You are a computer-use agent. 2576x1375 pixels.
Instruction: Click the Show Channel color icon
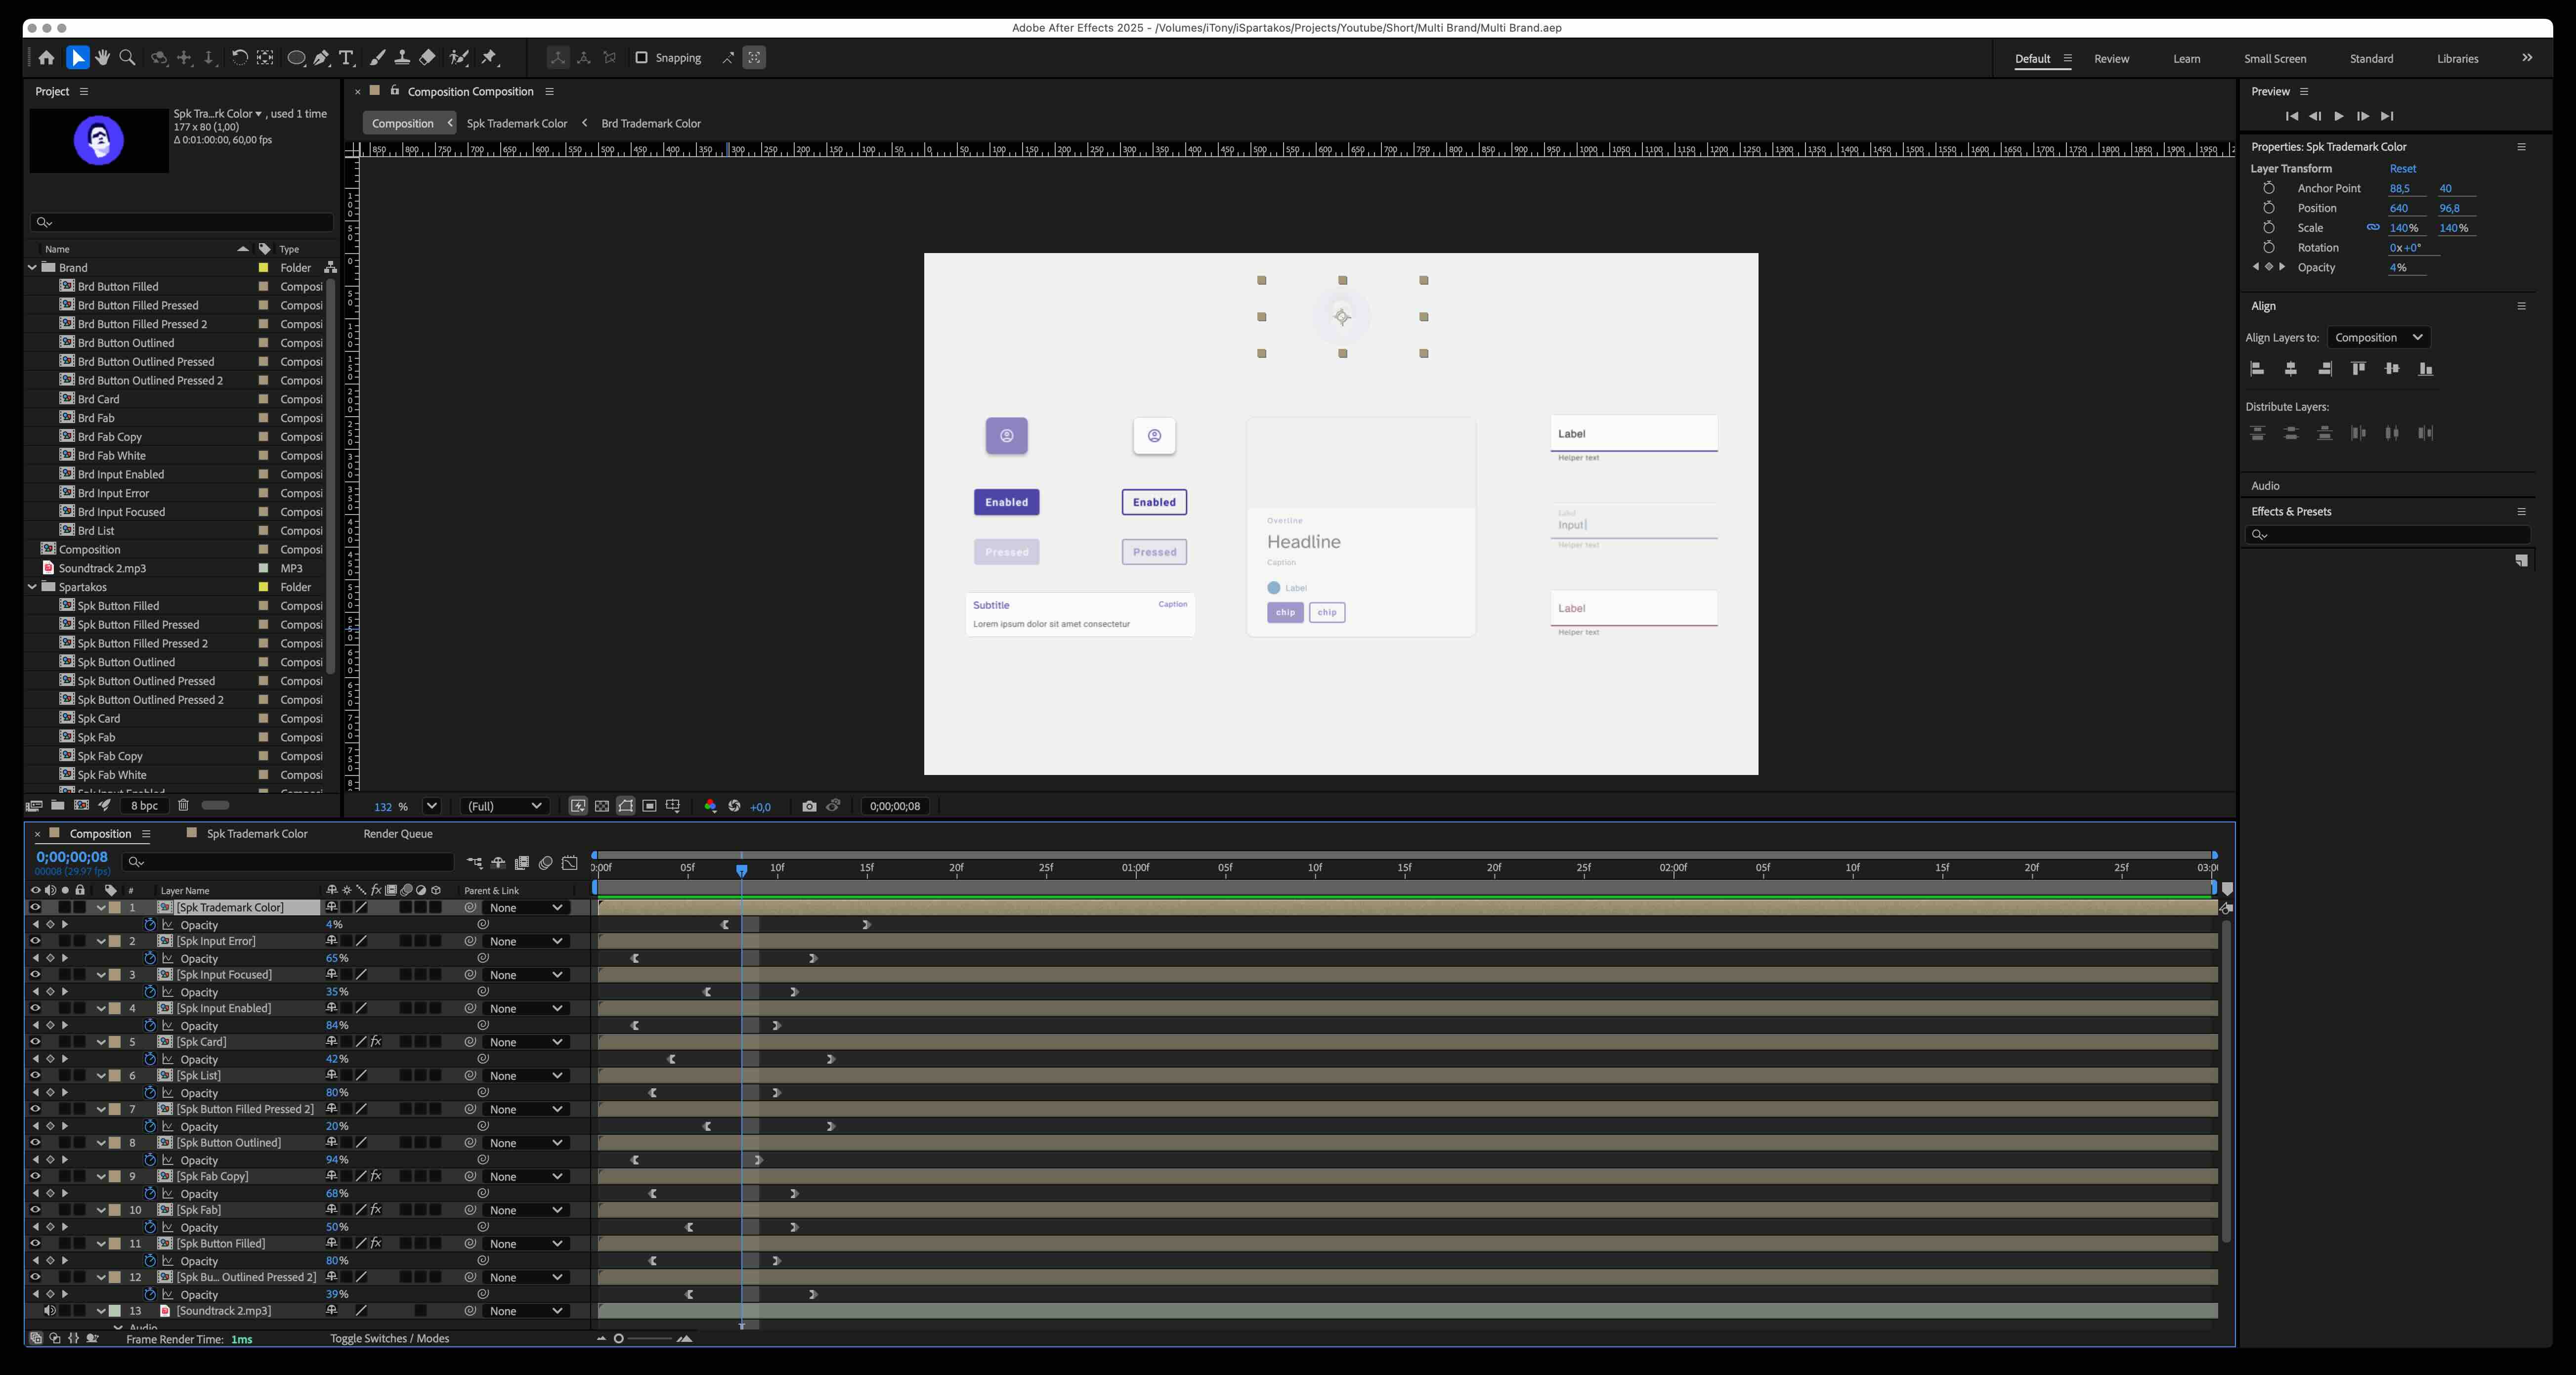pyautogui.click(x=710, y=806)
